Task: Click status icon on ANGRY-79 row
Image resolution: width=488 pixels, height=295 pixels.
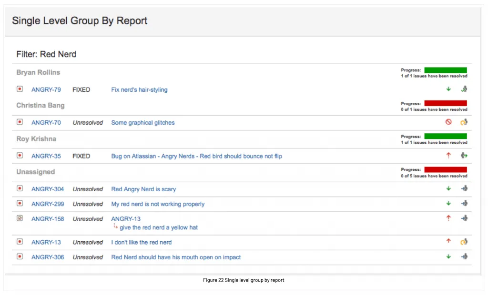Action: point(464,89)
